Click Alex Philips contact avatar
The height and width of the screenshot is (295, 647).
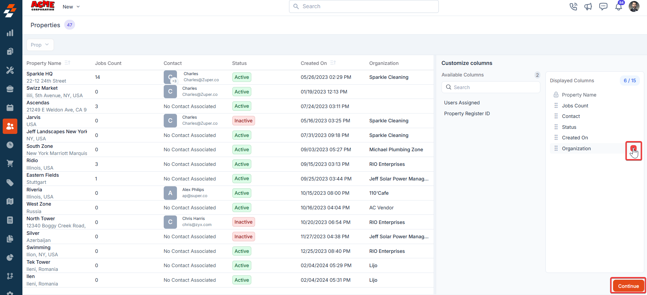coord(170,193)
